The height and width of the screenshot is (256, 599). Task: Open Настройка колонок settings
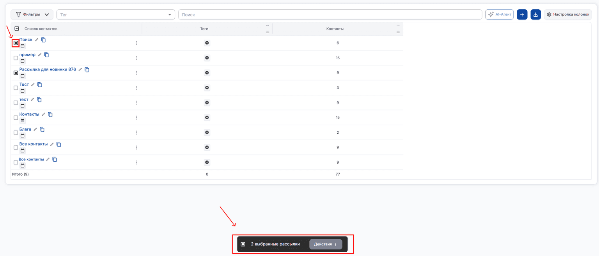(x=568, y=14)
